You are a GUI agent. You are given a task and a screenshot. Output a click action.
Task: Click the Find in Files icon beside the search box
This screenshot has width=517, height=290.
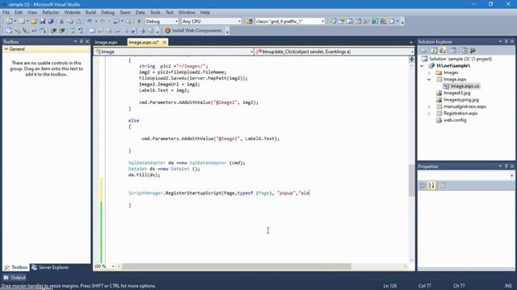pos(250,22)
